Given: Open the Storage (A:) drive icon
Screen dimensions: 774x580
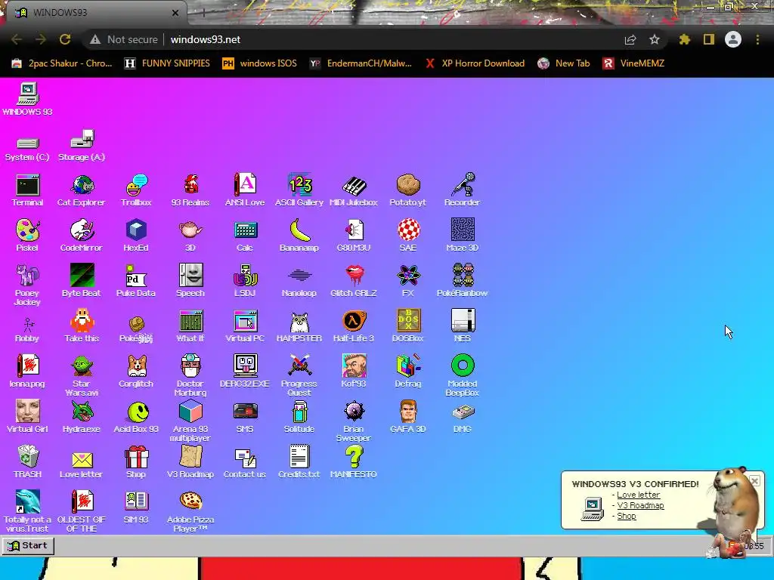Looking at the screenshot, I should click(82, 146).
